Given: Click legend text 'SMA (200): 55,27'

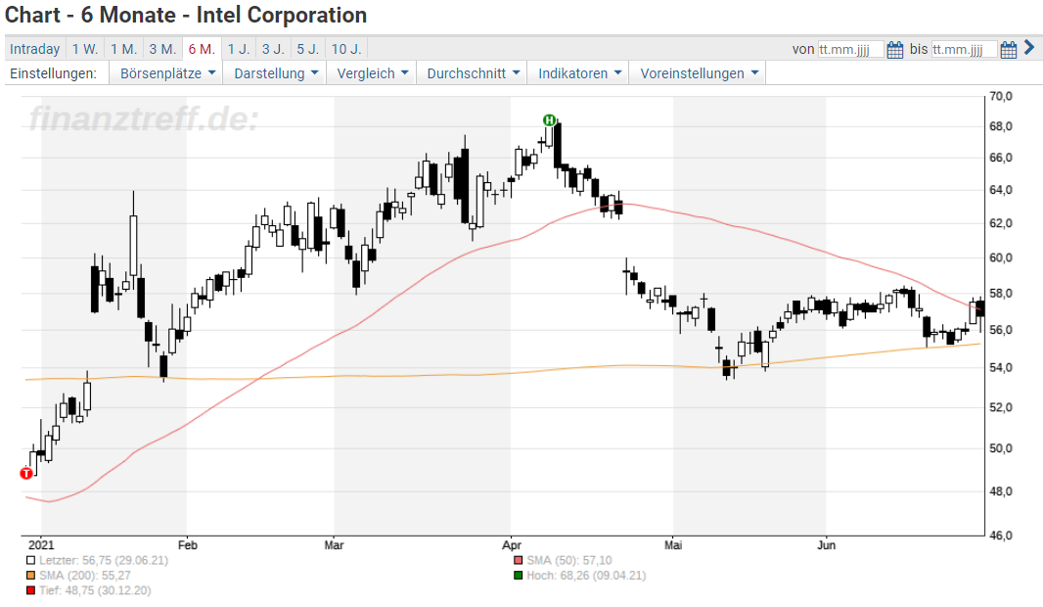Looking at the screenshot, I should (85, 576).
